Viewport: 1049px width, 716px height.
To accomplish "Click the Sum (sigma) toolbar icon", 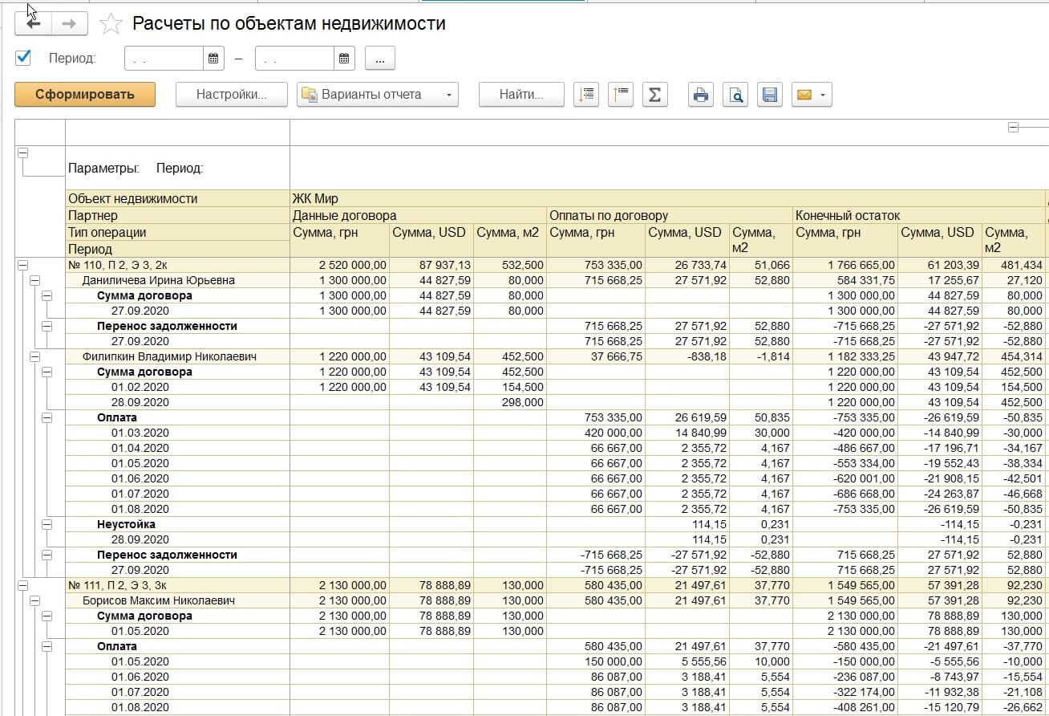I will (x=654, y=95).
